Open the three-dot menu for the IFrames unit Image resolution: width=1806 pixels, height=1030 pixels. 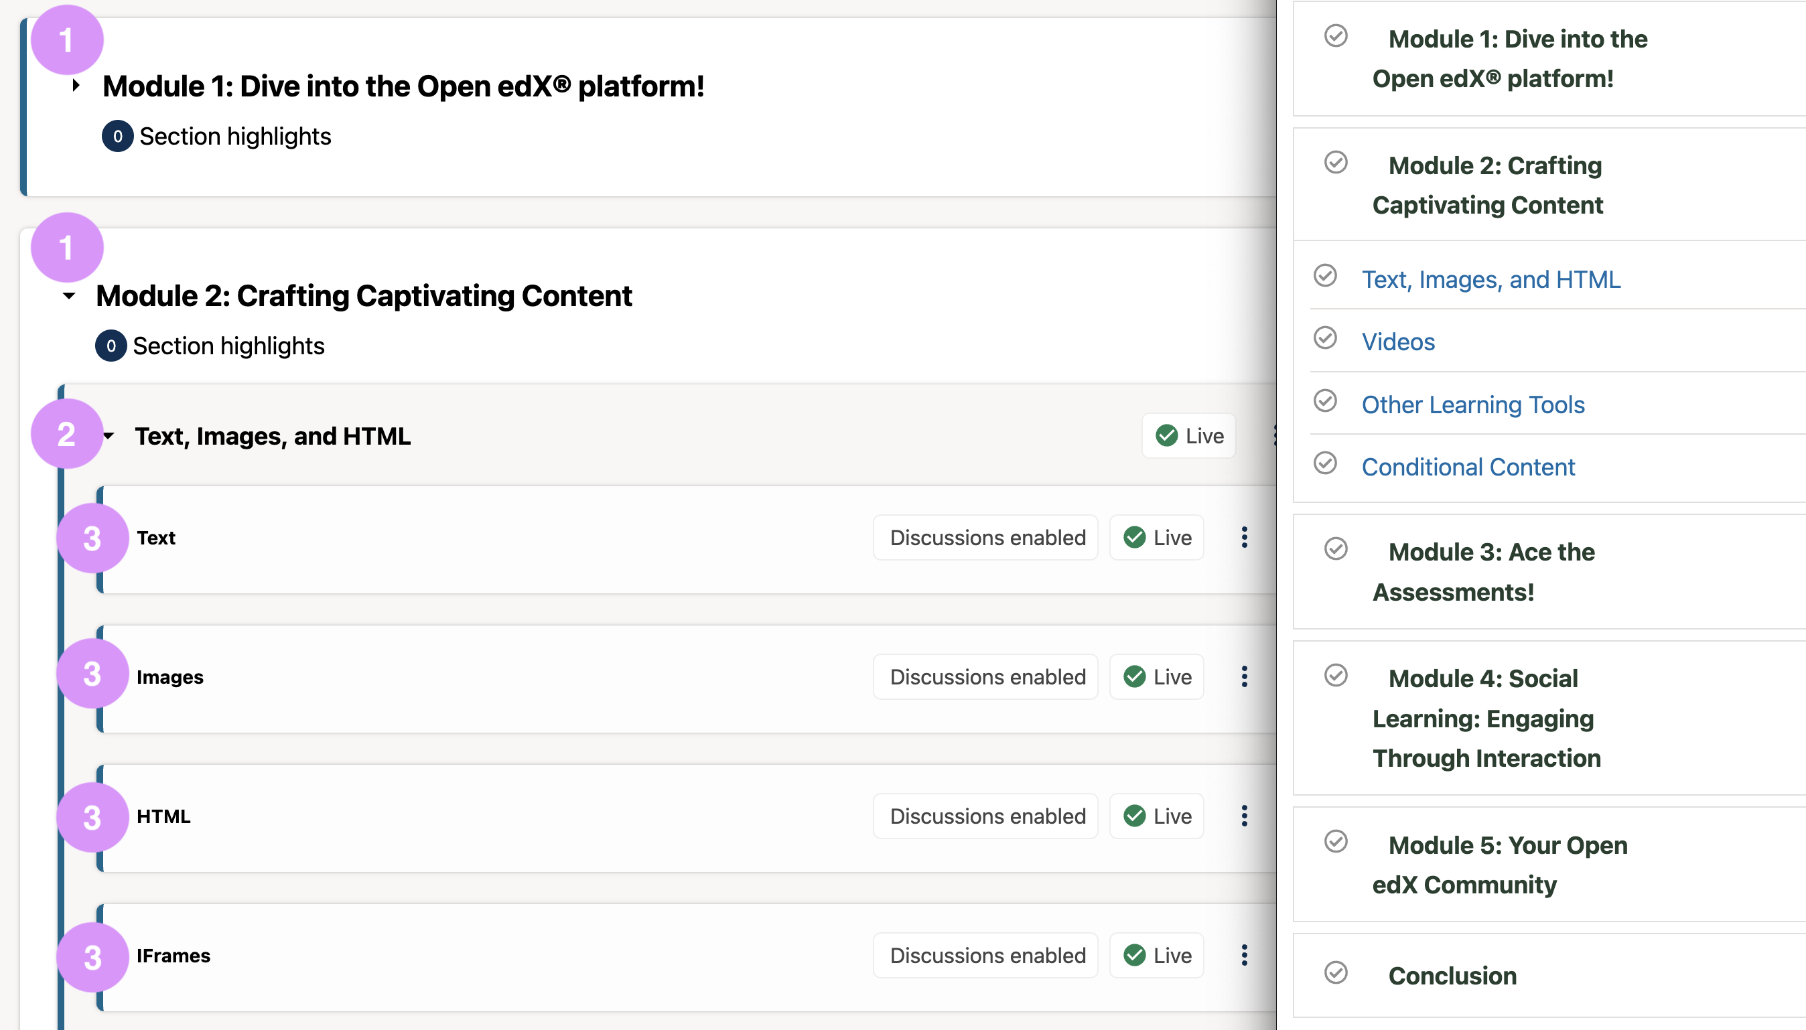[1243, 956]
